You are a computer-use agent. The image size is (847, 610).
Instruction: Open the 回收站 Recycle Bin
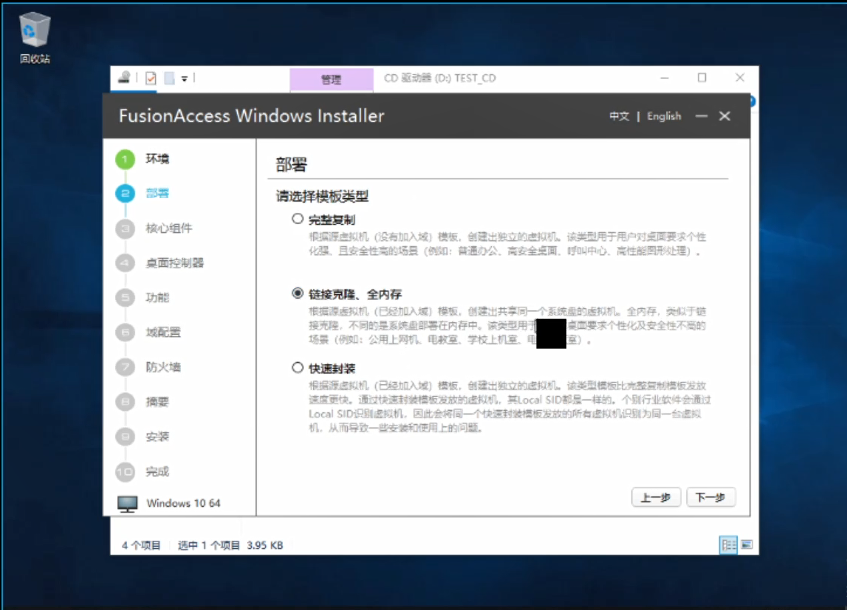[33, 30]
